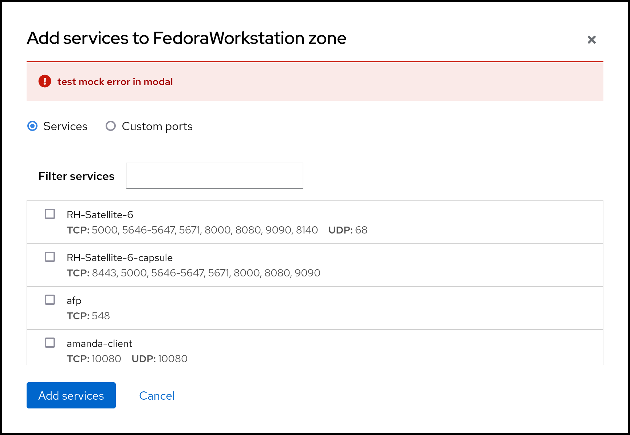Click the RH-Satellite-6 service name
Image resolution: width=630 pixels, height=435 pixels.
(x=100, y=215)
